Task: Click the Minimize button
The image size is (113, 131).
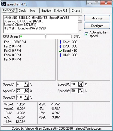Action: coord(97,18)
